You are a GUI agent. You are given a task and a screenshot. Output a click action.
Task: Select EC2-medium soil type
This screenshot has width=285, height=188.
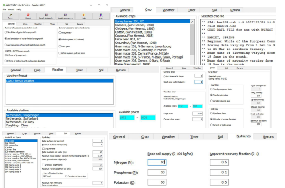point(10,143)
